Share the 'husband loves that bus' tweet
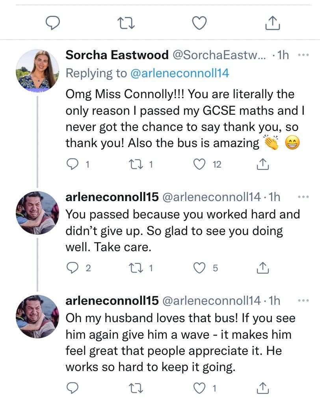Screen dimensions: 320x401 (262, 388)
